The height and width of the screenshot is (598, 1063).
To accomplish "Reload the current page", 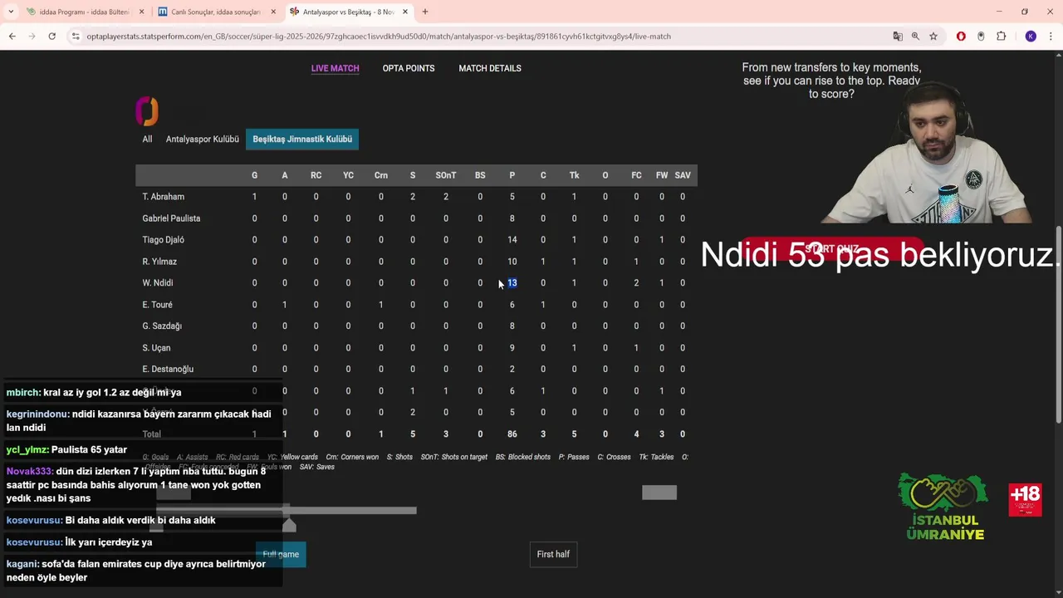I will (51, 37).
